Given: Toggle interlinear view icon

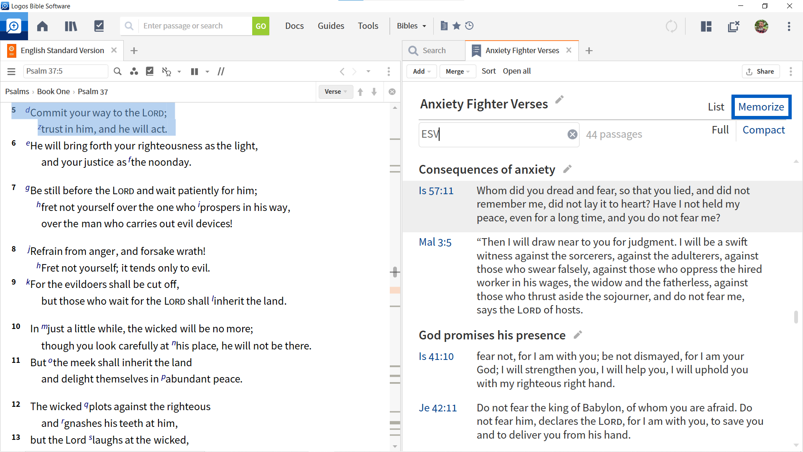Looking at the screenshot, I should 166,72.
